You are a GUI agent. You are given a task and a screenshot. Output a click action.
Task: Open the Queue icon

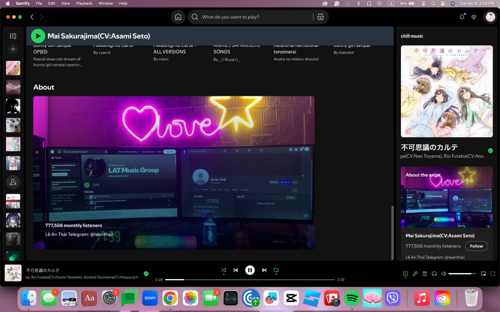pos(424,274)
